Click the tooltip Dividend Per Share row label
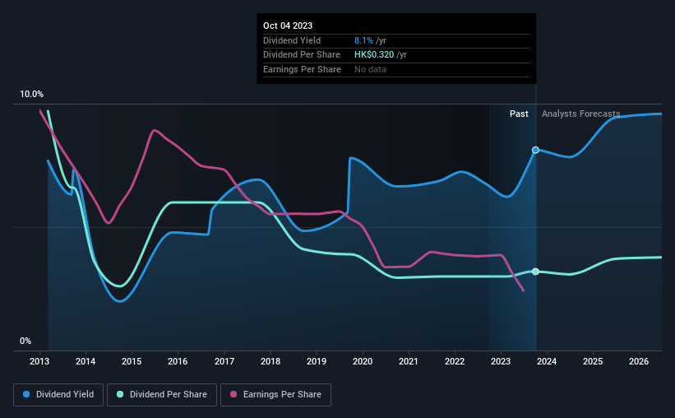 click(x=302, y=55)
